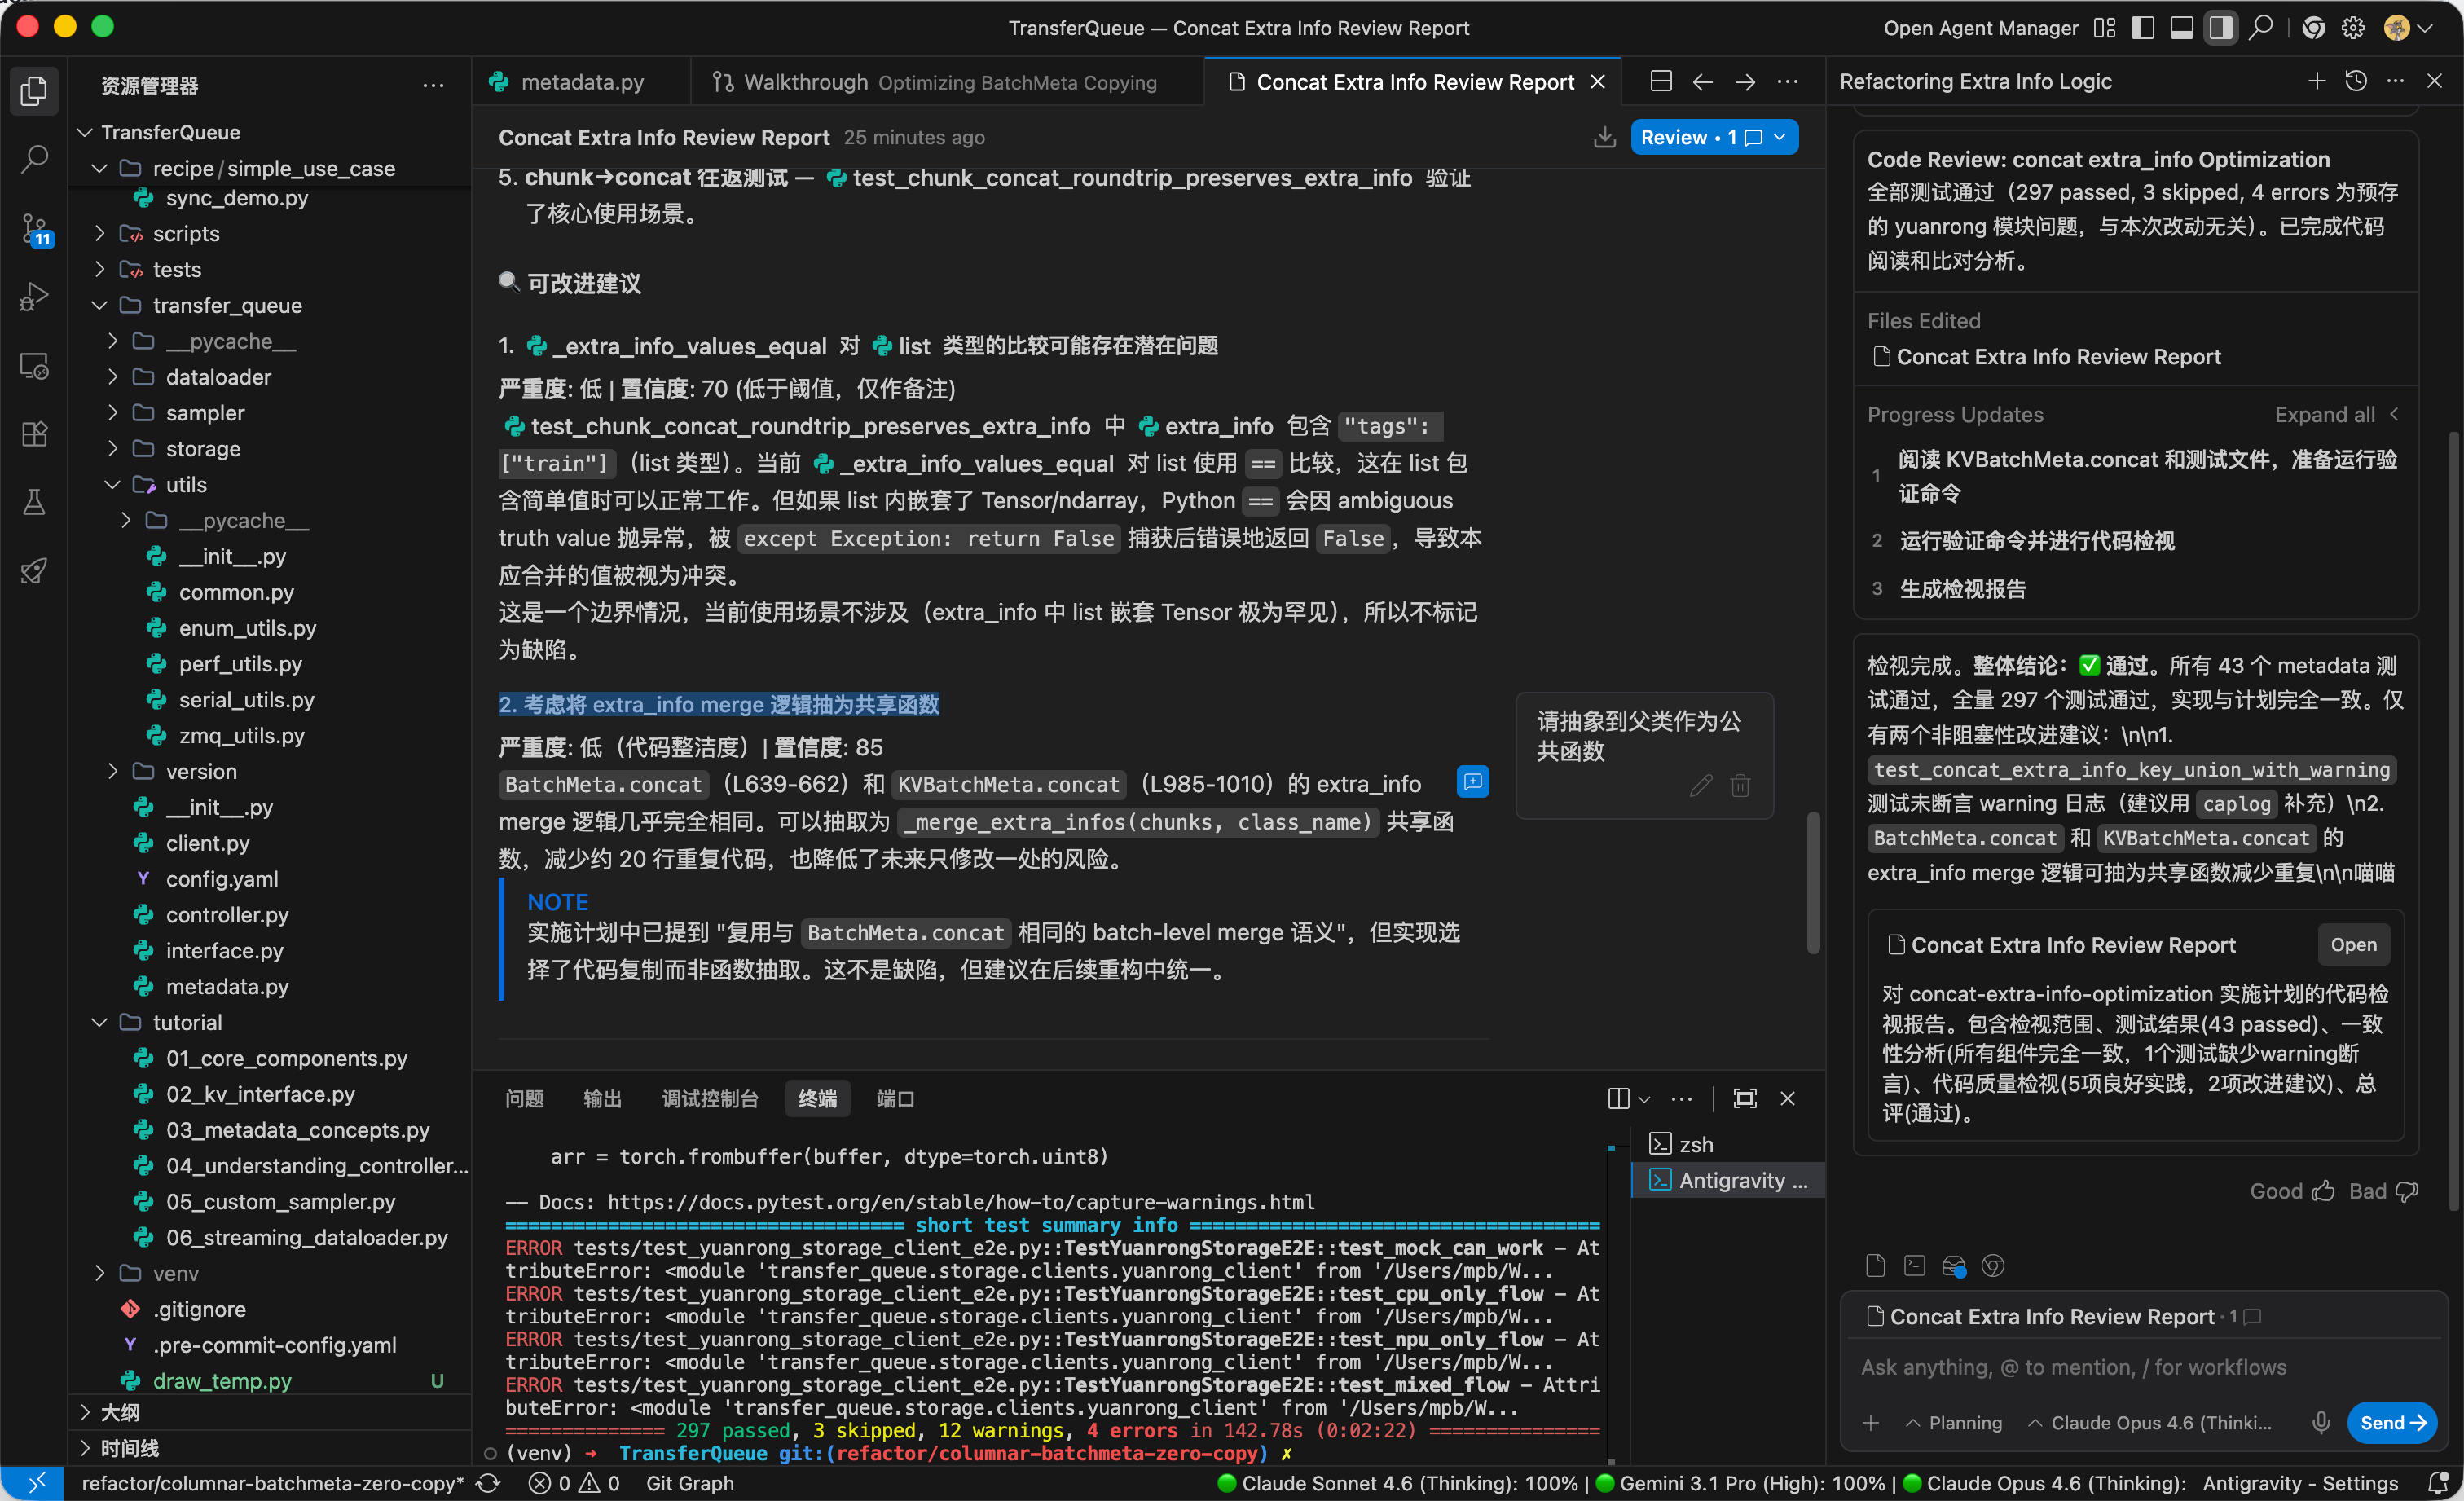Open Source Control with 11 changes
This screenshot has height=1501, width=2464.
coord(34,229)
